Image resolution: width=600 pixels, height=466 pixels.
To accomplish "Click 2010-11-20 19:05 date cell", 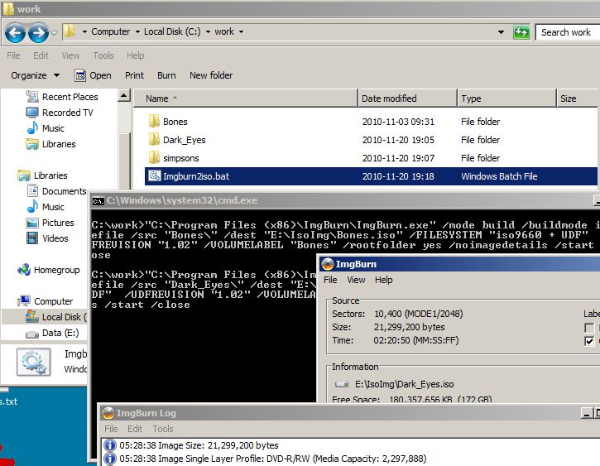I will (398, 140).
